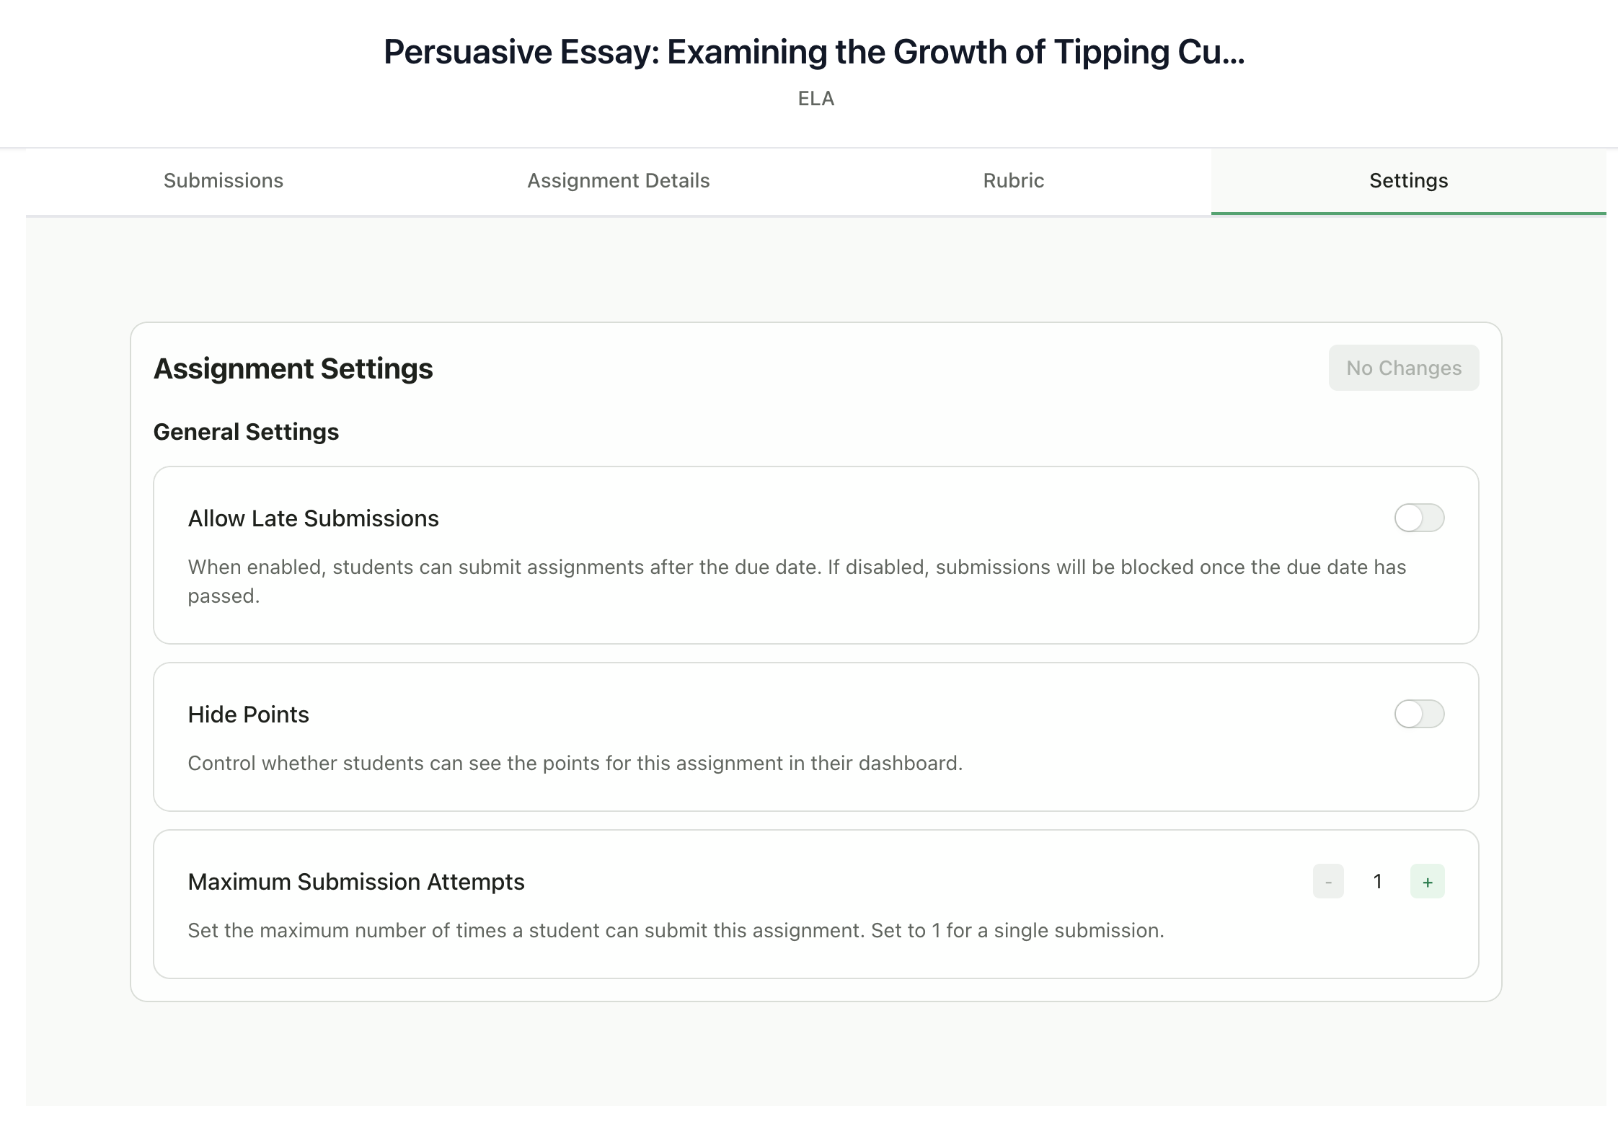Image resolution: width=1618 pixels, height=1132 pixels.
Task: Click the No Changes button
Action: point(1403,368)
